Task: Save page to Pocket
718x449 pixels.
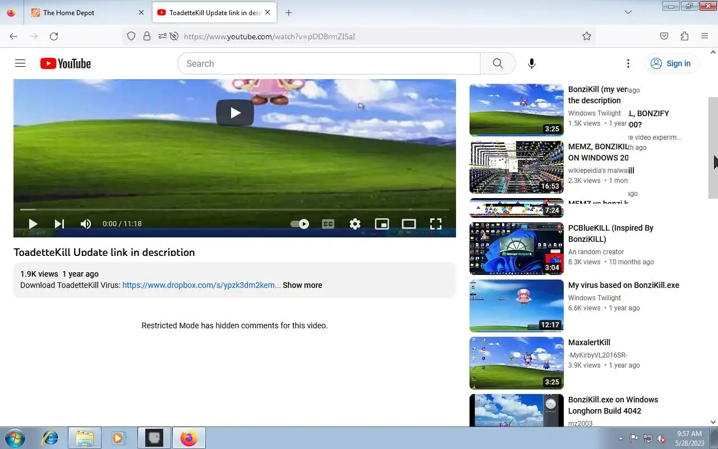Action: point(664,36)
